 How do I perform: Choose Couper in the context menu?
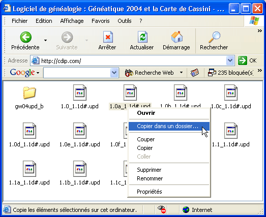(x=169, y=139)
